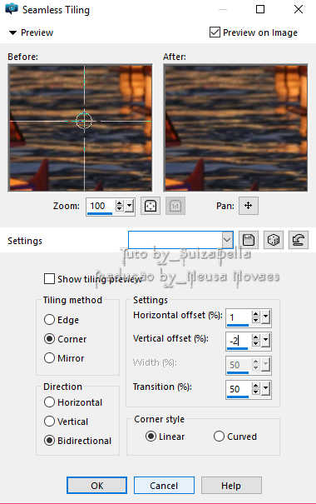Screen dimensions: 316x504
Task: Click the Zoom to 100 percent icon
Action: [175, 206]
